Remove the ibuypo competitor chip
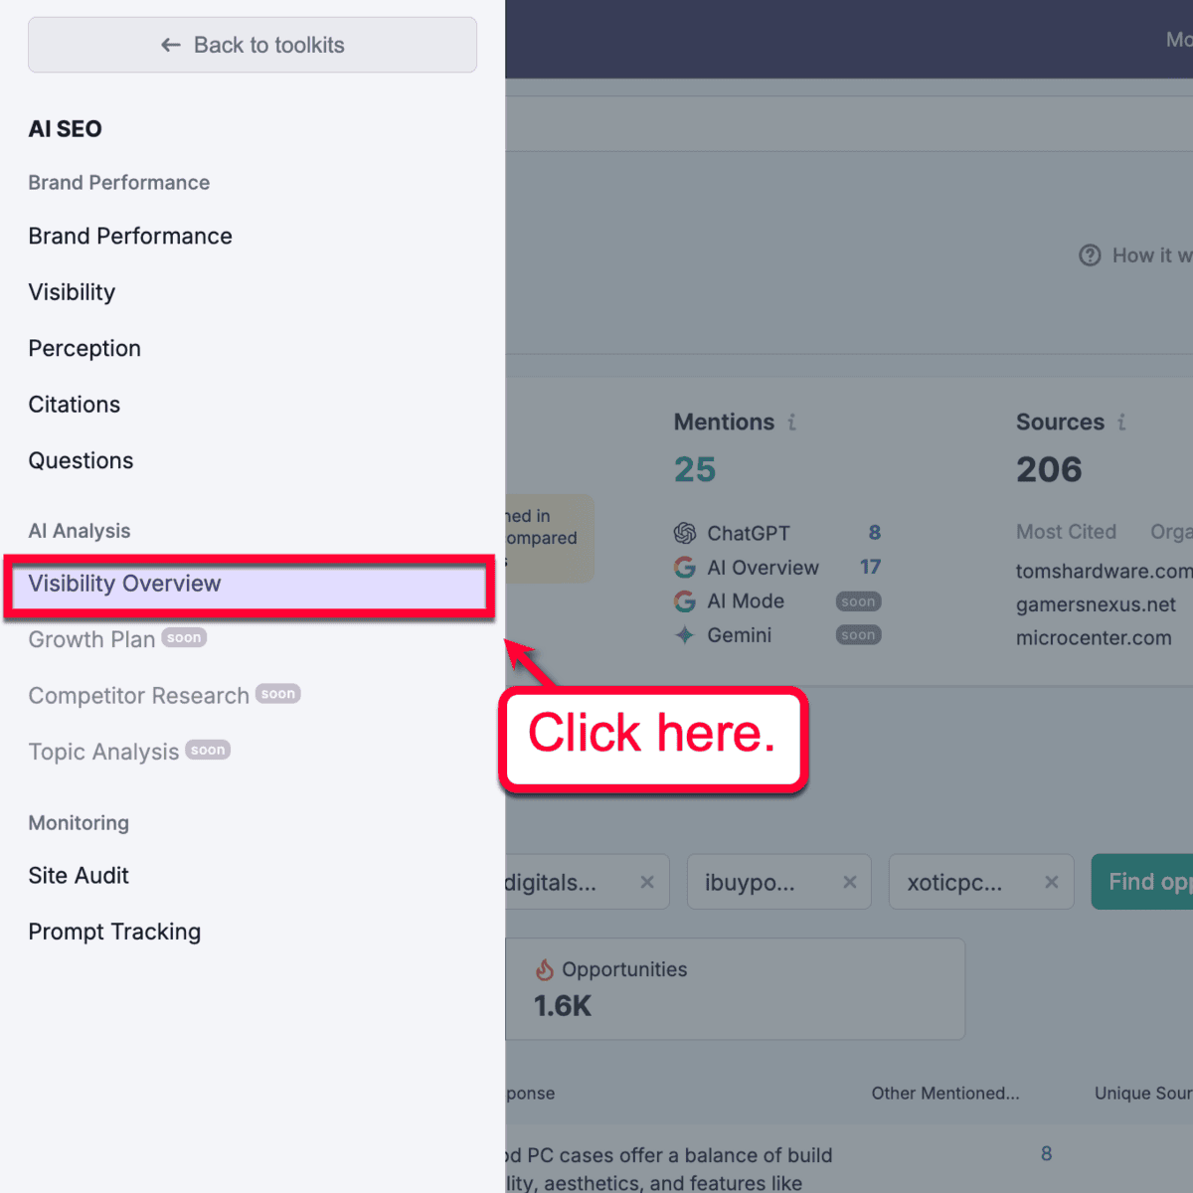 pyautogui.click(x=850, y=882)
